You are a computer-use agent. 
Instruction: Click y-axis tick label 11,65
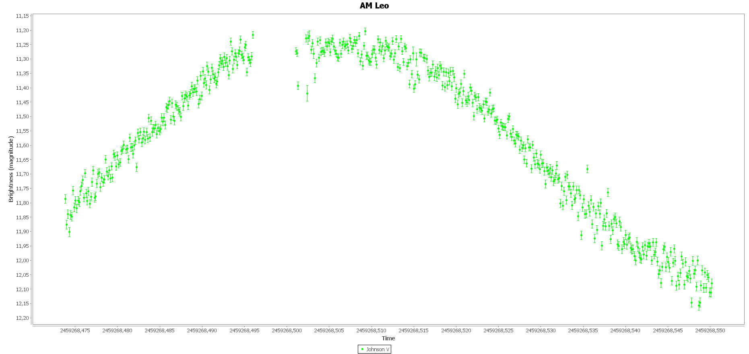(23, 160)
